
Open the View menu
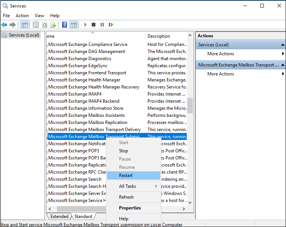[39, 16]
